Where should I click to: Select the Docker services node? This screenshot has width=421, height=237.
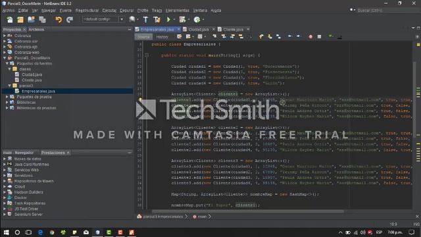click(x=20, y=197)
